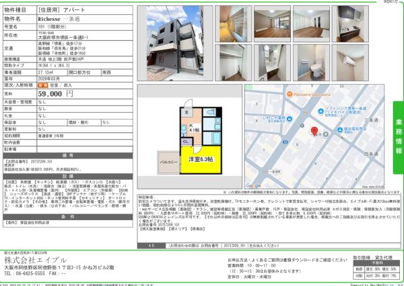Image resolution: width=404 pixels, height=286 pixels.
Task: Open the kitchen counter photo thumbnail
Action: click(x=350, y=24)
